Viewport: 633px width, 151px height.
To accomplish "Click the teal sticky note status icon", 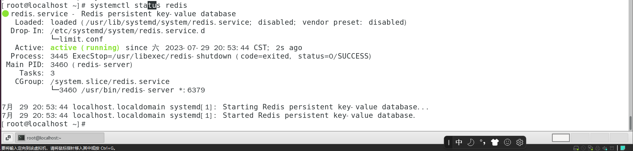I will [x=623, y=148].
